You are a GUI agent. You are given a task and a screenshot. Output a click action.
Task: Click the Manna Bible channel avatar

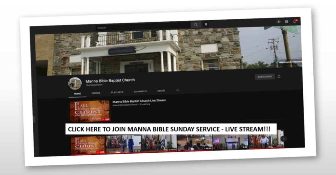(75, 83)
